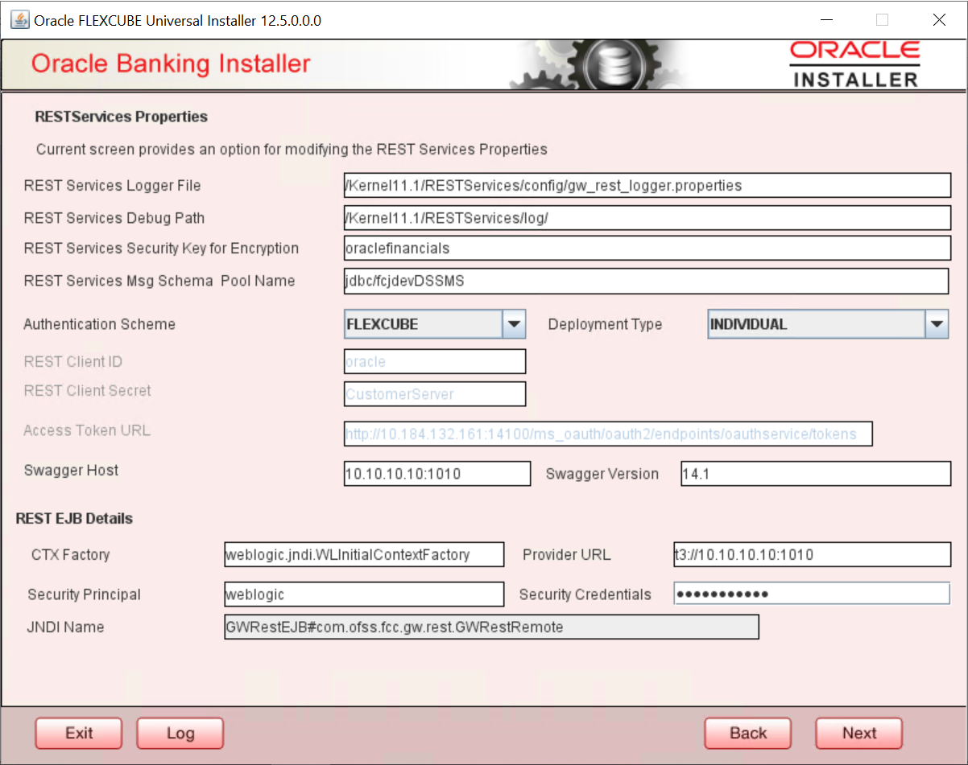
Task: Select the INDIVIDUAL deployment combo box
Action: coord(828,325)
